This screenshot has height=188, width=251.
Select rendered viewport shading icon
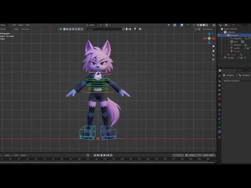tap(207, 25)
